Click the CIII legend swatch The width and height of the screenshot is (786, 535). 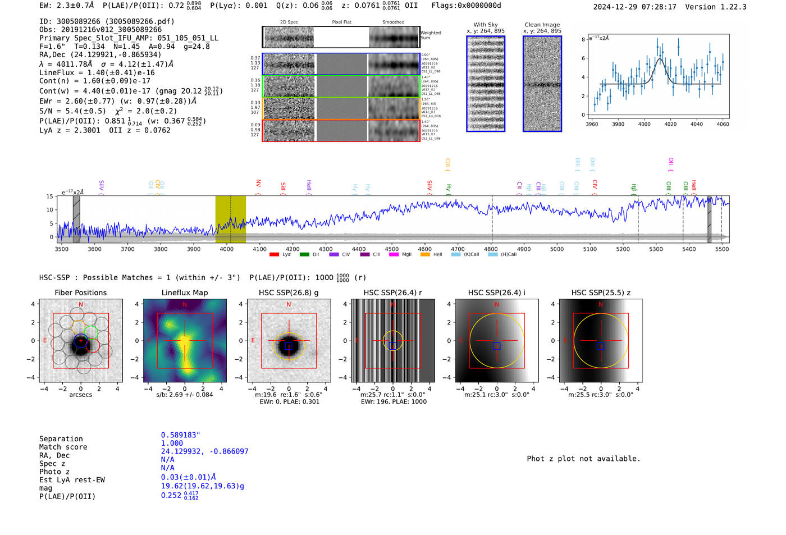(x=365, y=255)
